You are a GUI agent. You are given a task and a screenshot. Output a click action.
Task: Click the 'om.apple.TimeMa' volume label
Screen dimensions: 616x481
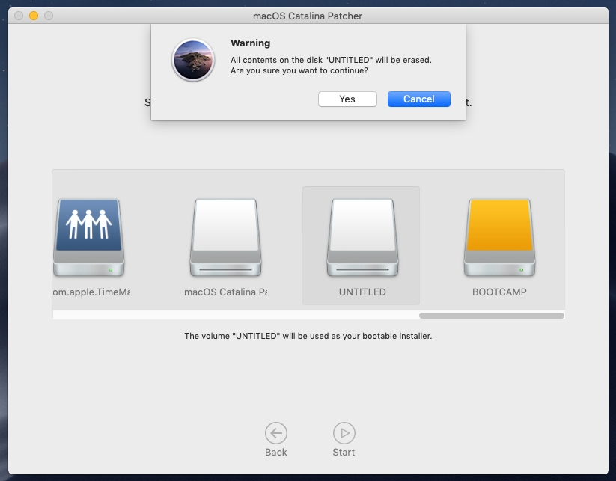point(91,292)
